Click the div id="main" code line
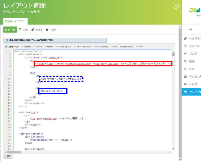Image resolution: width=201 pixels, height=161 pixels. pyautogui.click(x=35, y=137)
